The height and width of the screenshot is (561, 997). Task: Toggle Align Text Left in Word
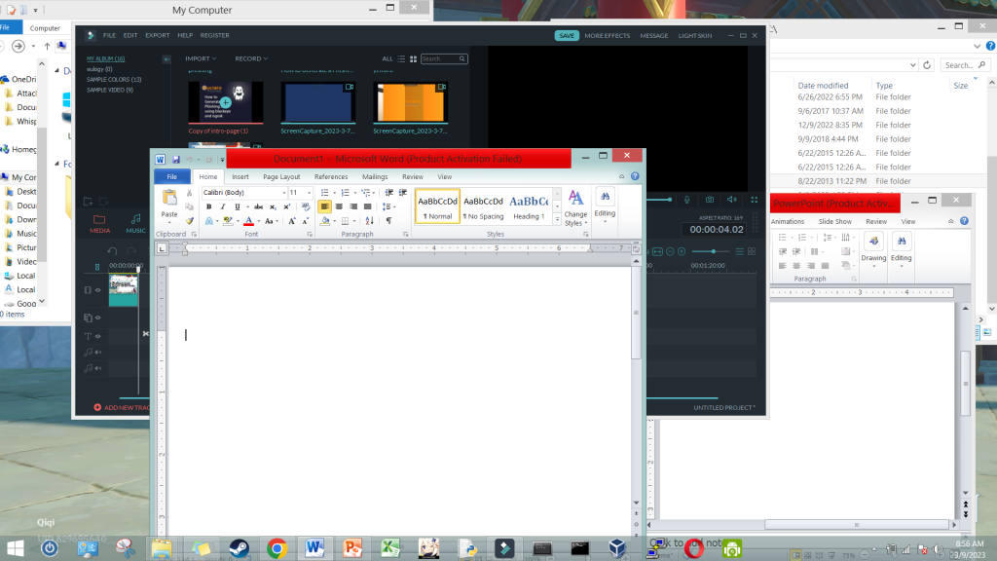point(324,206)
